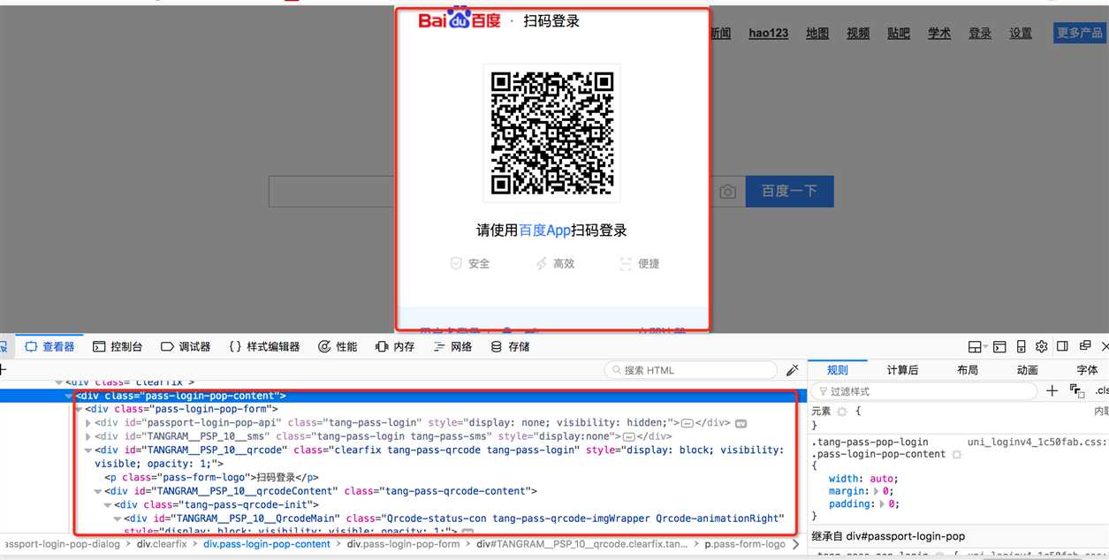Open the 内存 memory tab
1109x560 pixels.
coord(395,347)
